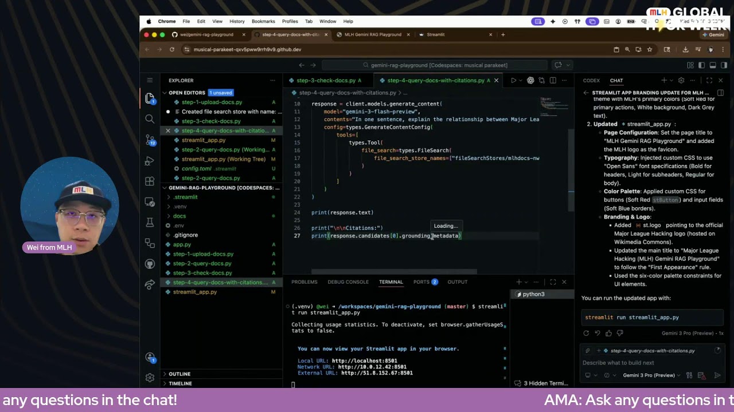
Task: Open Source Control view with 12 badge
Action: (150, 140)
